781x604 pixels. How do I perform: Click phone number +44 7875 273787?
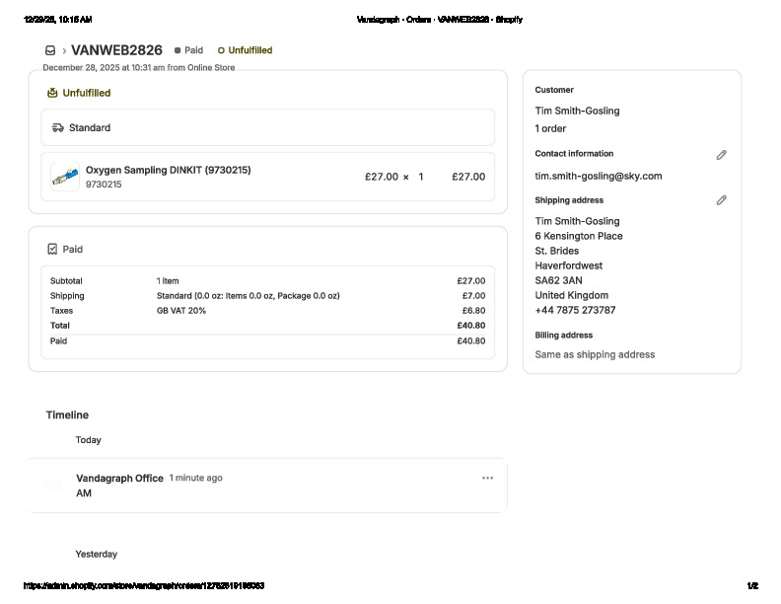tap(575, 310)
